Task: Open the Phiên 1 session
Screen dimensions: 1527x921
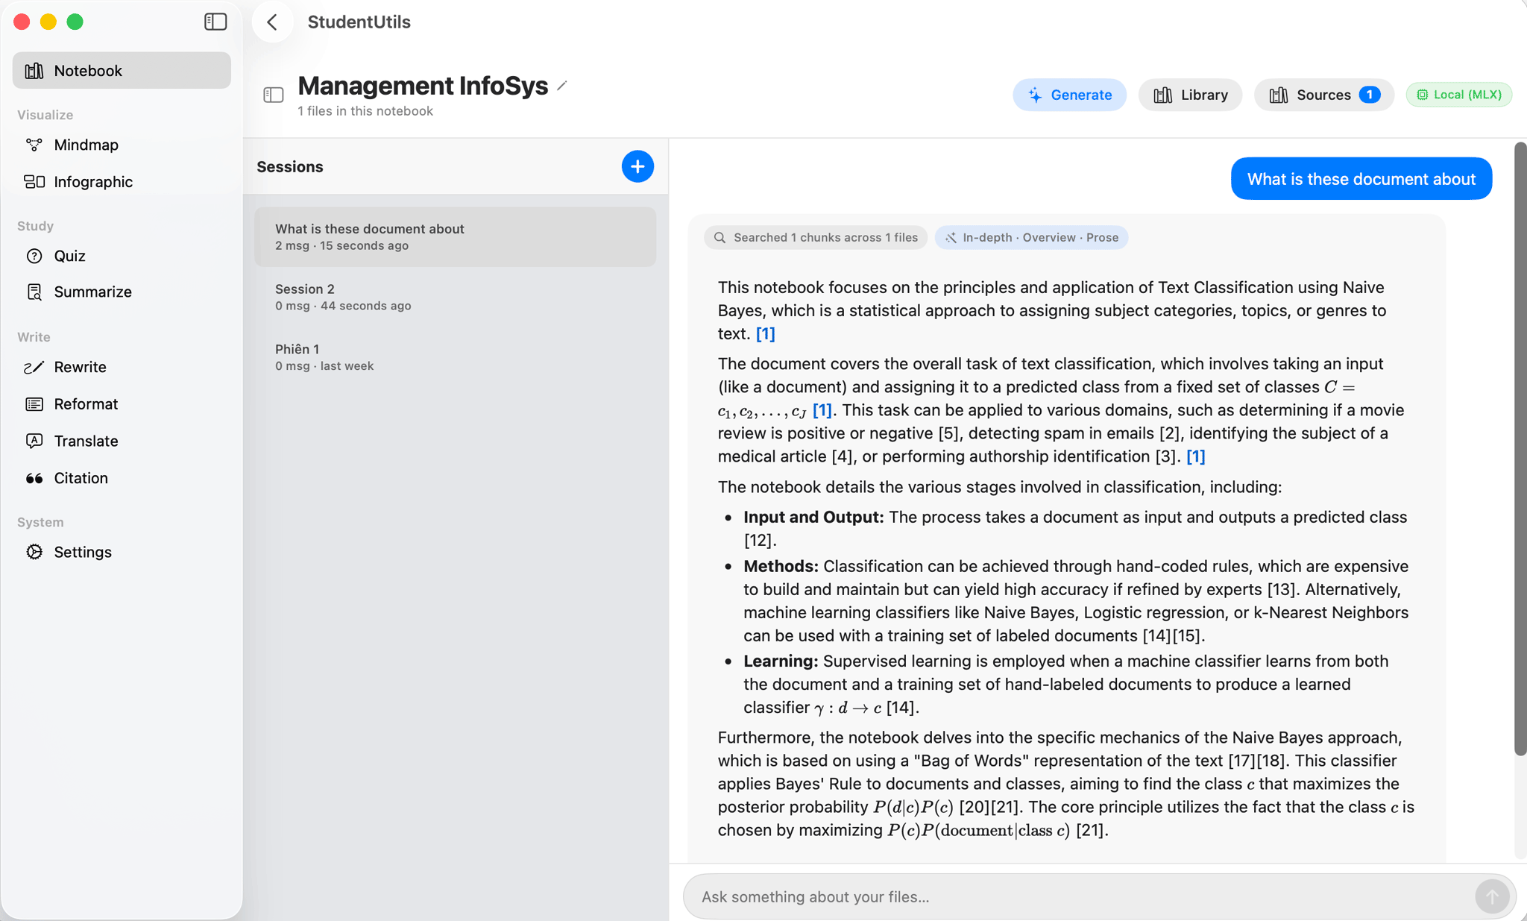Action: tap(455, 357)
